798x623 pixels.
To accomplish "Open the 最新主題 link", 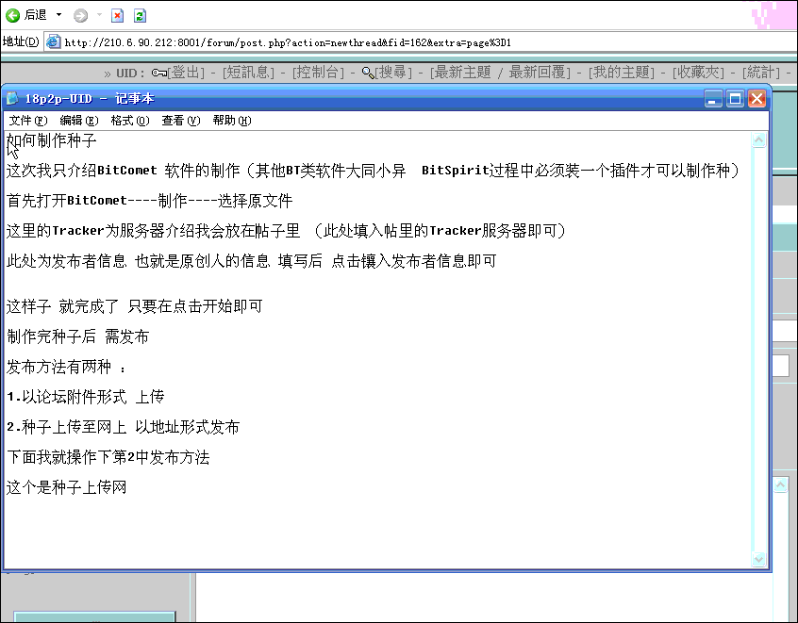I will pos(460,73).
